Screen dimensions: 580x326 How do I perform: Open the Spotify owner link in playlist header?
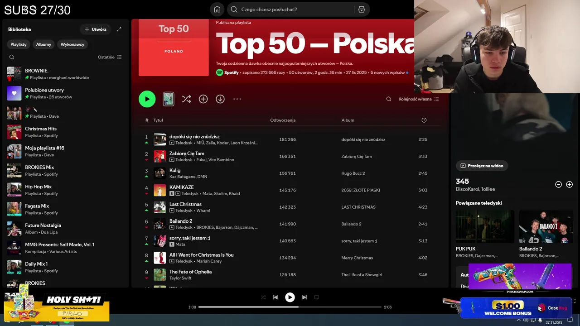pos(232,72)
